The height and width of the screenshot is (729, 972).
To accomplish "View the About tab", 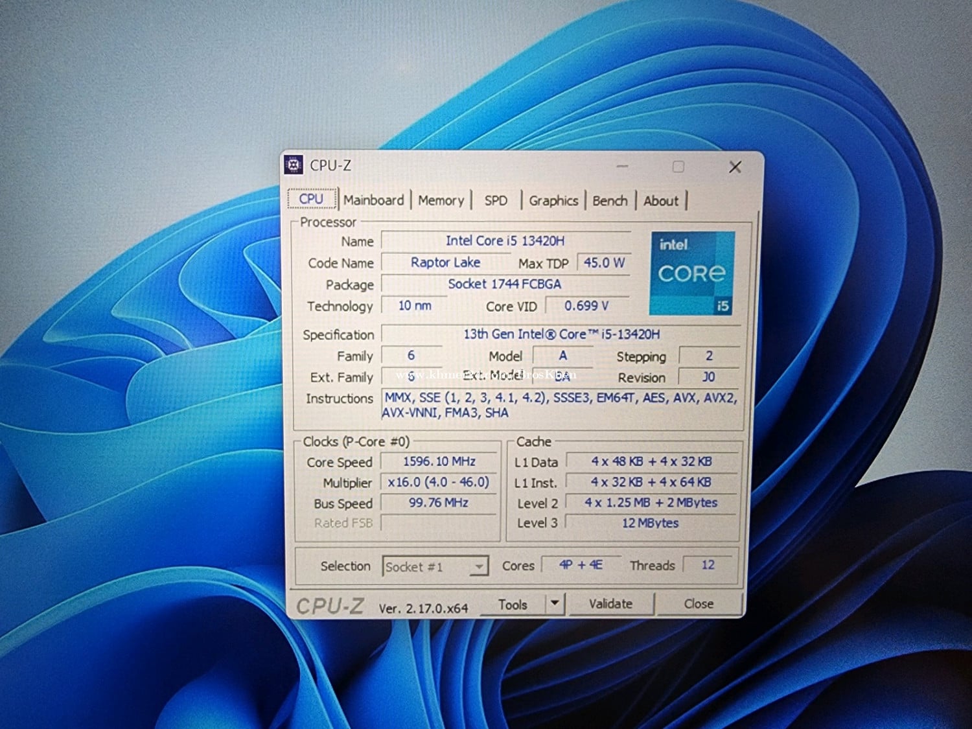I will pyautogui.click(x=660, y=201).
